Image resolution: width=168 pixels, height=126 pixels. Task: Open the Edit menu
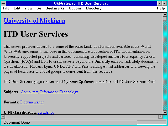point(17,8)
